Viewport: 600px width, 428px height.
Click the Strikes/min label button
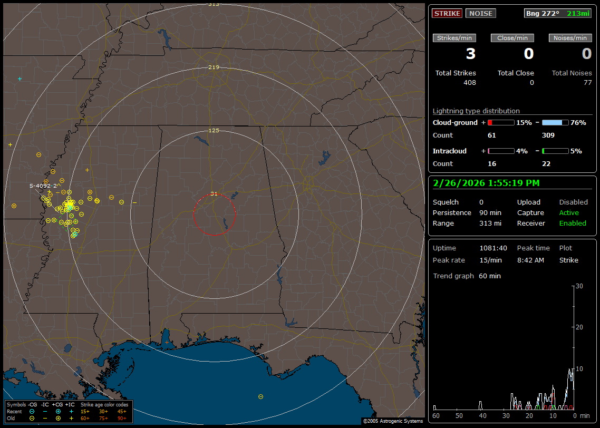(x=454, y=38)
